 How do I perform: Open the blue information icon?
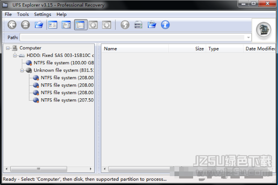[165, 25]
